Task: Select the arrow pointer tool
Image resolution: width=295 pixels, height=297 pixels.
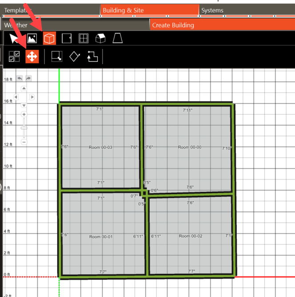Action: click(x=14, y=38)
